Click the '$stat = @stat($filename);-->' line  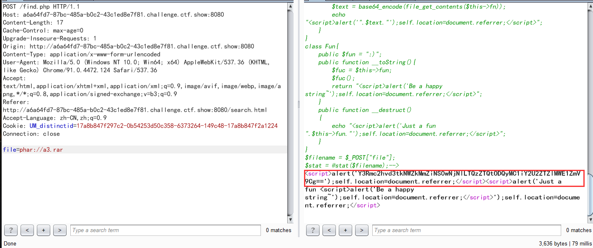click(x=352, y=166)
